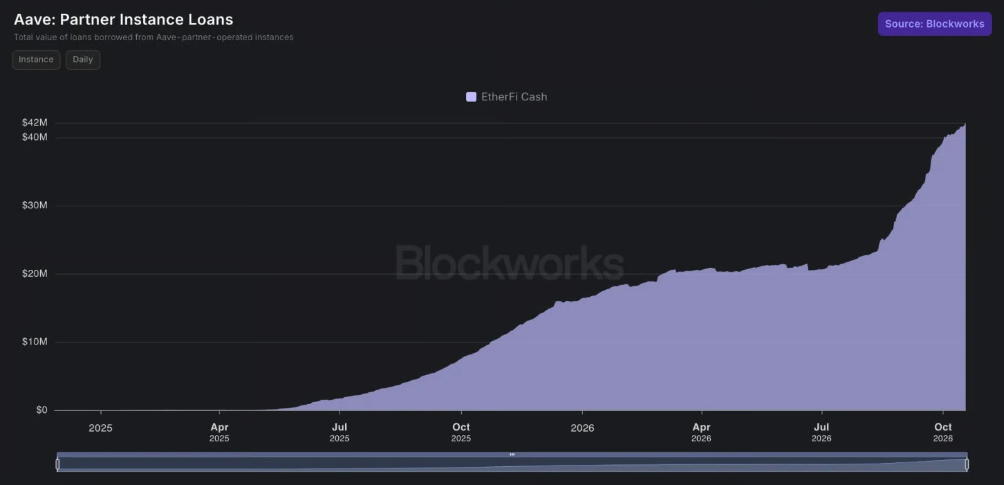This screenshot has width=1004, height=485.
Task: Click the Daily interval button
Action: click(x=83, y=60)
